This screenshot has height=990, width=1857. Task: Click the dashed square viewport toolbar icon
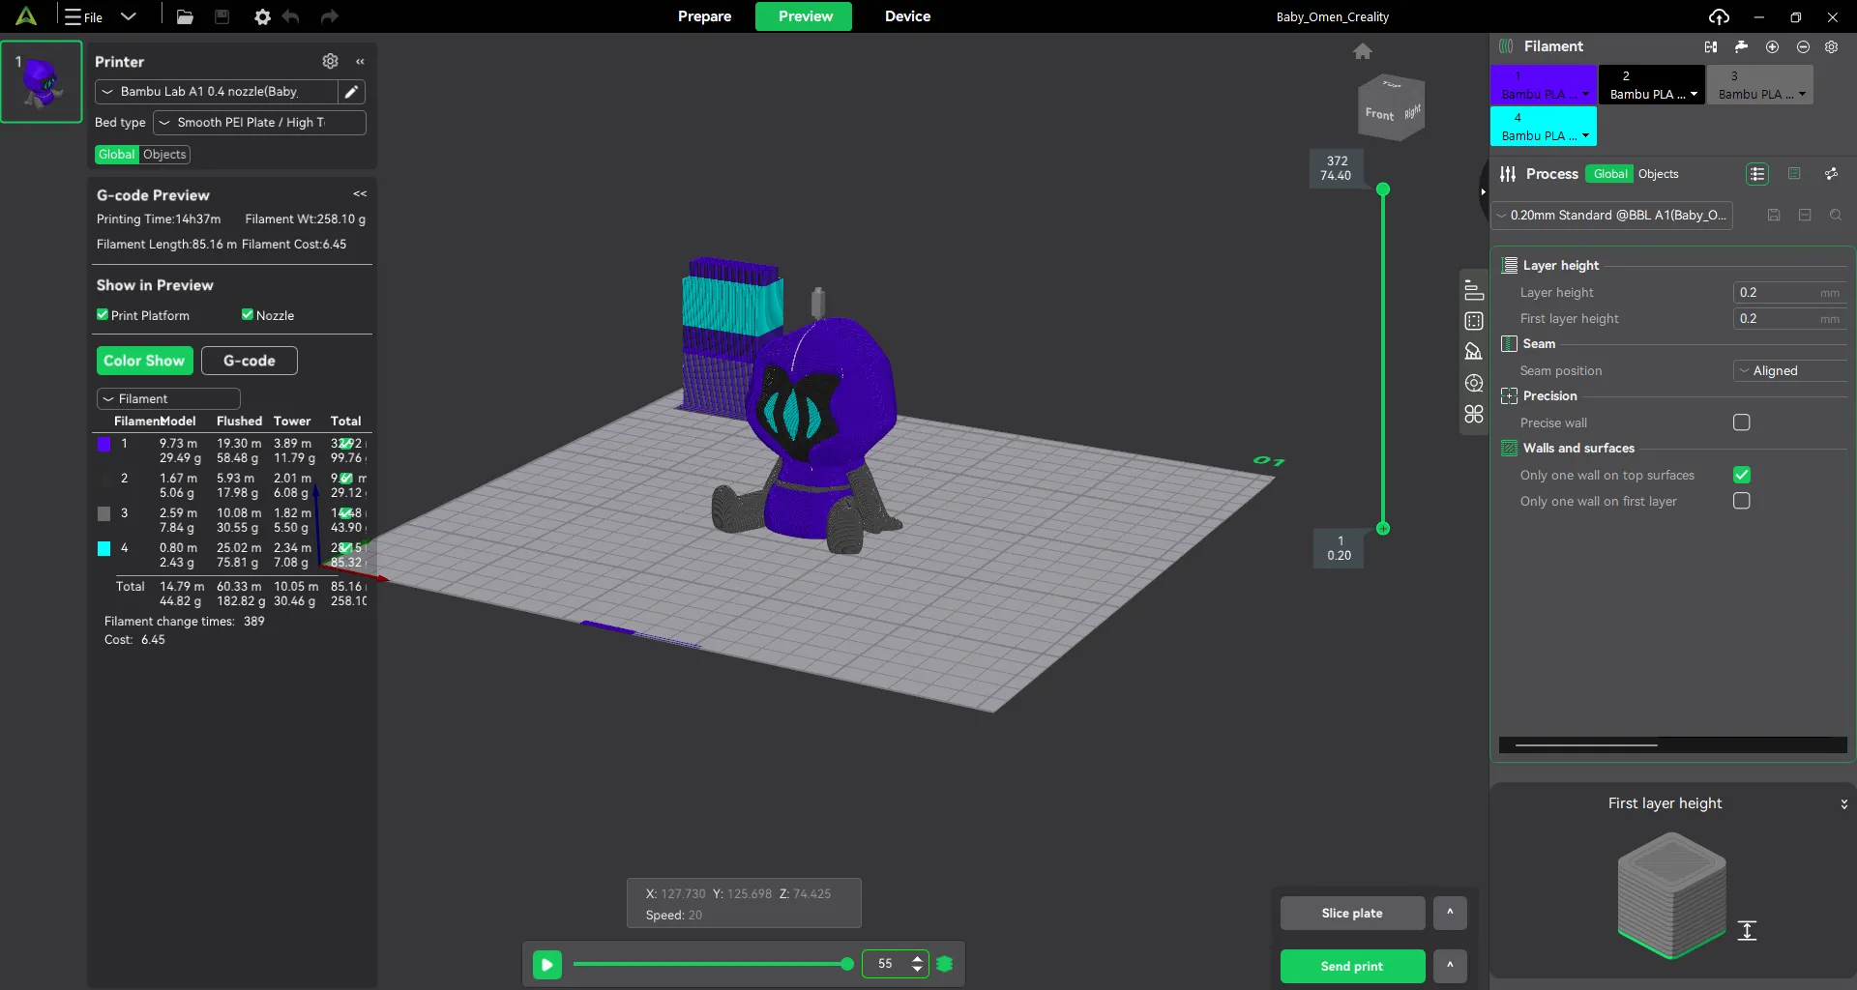(x=1474, y=321)
